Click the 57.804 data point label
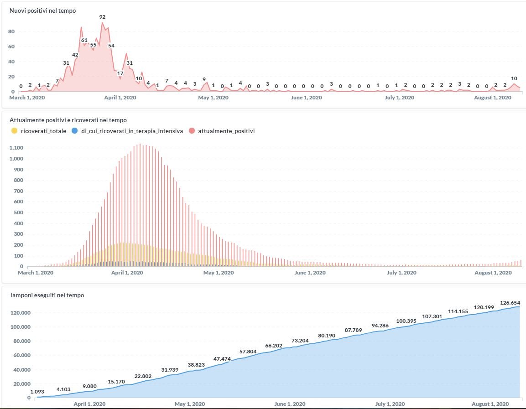Image resolution: width=526 pixels, height=409 pixels. pos(248,352)
